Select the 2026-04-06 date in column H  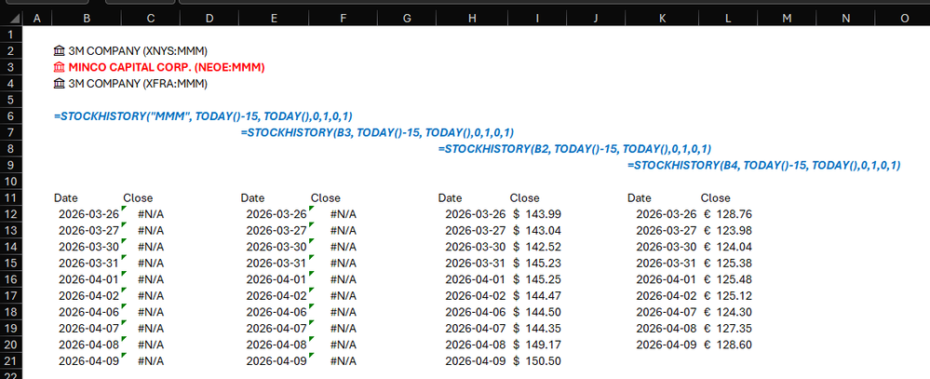click(472, 312)
